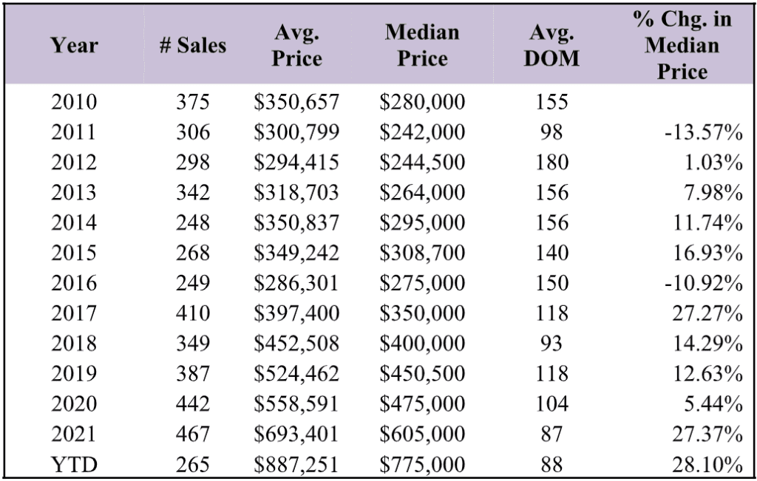Click the $887,251 average price cell
The image size is (757, 481).
pyautogui.click(x=296, y=465)
